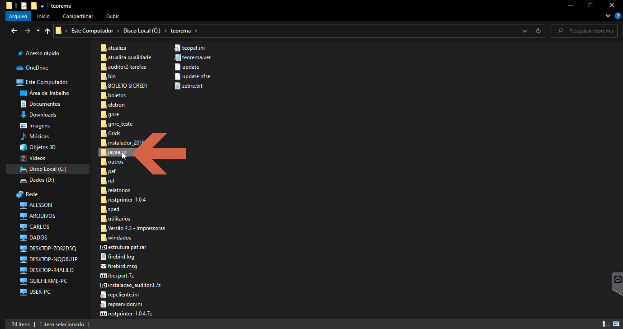Select the sped folder icon
Screen dimensions: 623x329
[104, 209]
